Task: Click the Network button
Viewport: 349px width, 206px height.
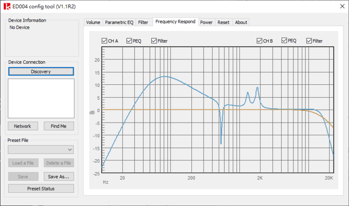Action: (22, 126)
